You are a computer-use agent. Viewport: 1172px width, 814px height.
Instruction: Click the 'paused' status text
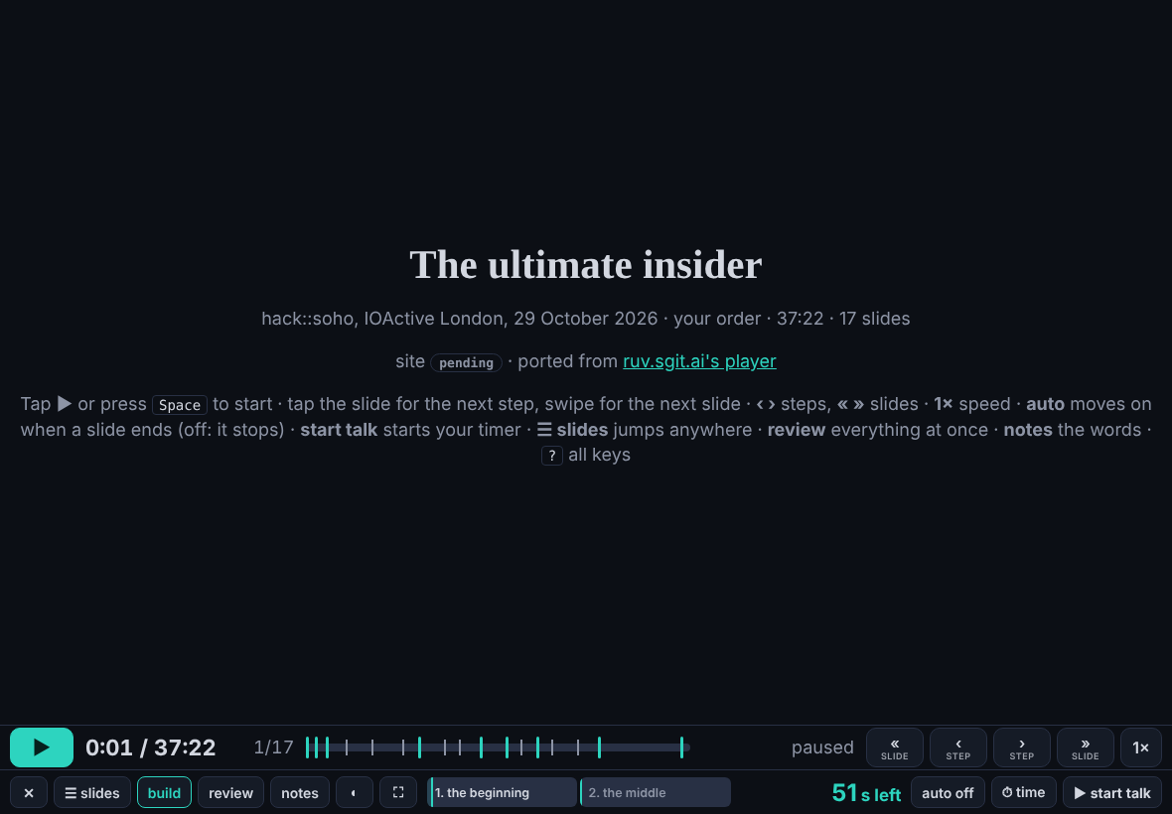pos(822,747)
